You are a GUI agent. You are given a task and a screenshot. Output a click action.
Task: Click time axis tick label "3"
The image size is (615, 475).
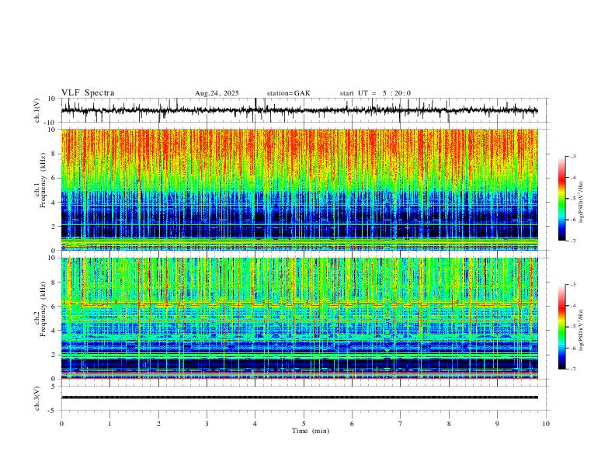coord(207,424)
